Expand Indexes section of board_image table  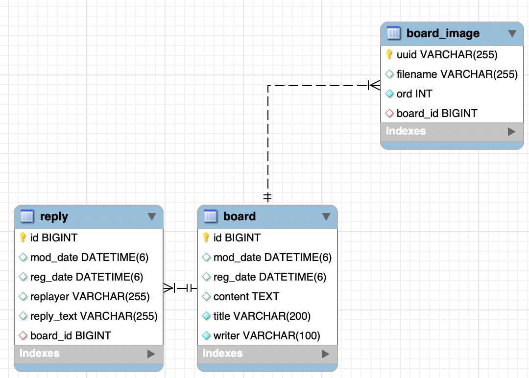(512, 131)
